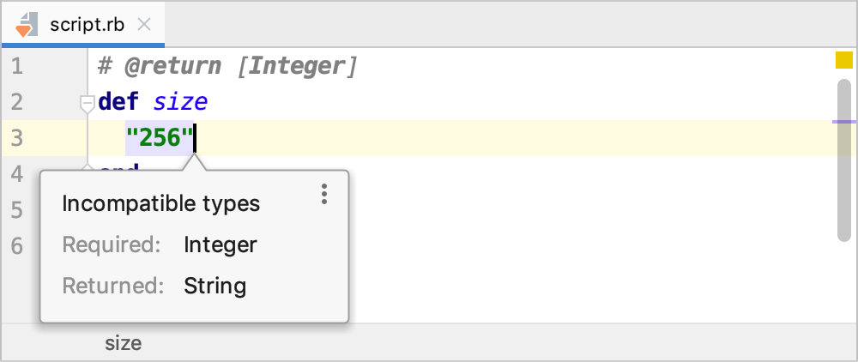Click line number 1 in gutter
Screen dimensions: 858x362
[17, 66]
